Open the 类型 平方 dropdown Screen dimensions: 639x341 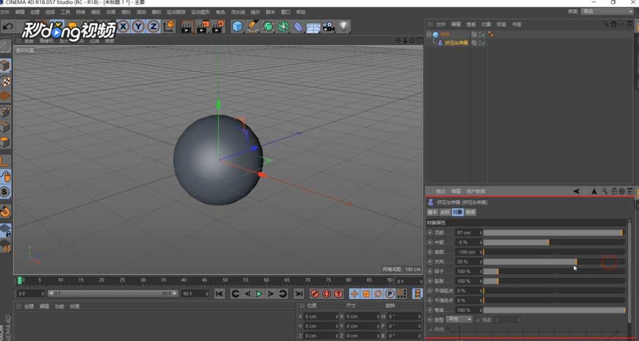(459, 320)
